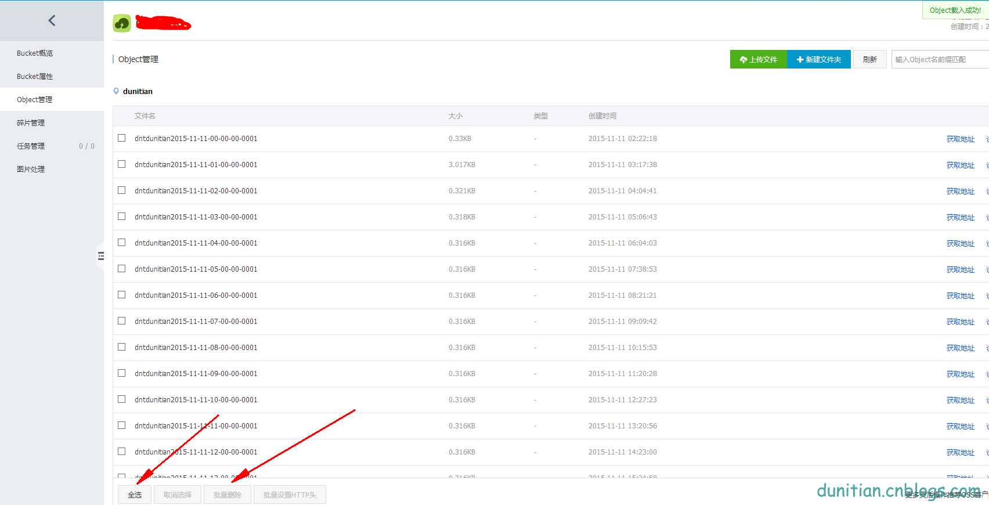Click 获取地址 for the 02:22:18 file
Image resolution: width=989 pixels, height=505 pixels.
[x=961, y=139]
